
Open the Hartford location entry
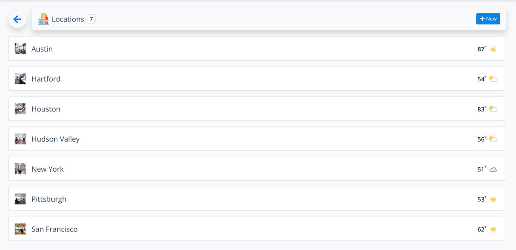click(x=46, y=79)
